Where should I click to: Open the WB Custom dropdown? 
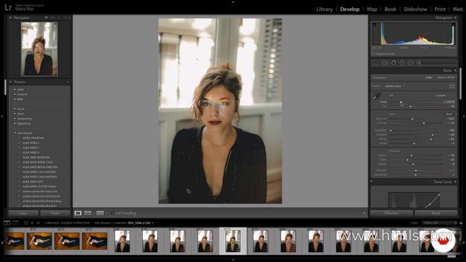(441, 96)
